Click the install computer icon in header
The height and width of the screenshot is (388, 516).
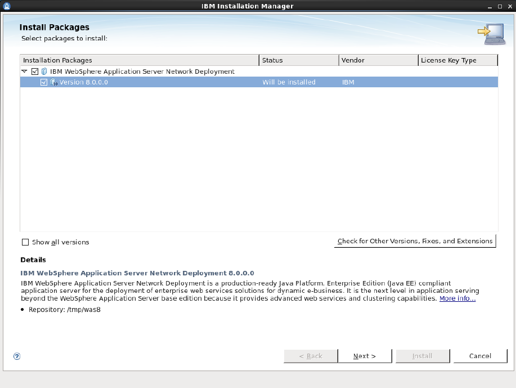pyautogui.click(x=492, y=34)
